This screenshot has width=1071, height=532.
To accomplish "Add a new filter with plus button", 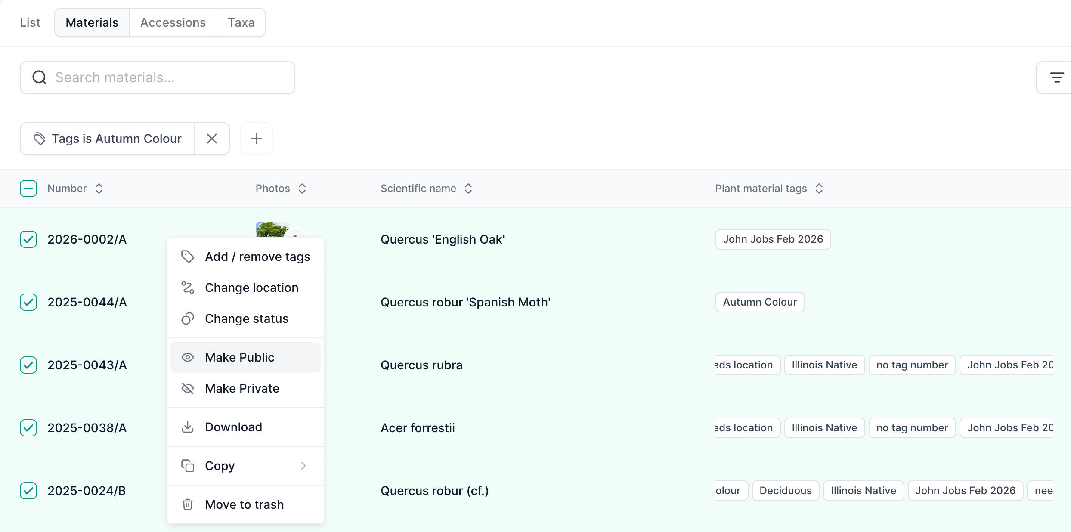I will (x=257, y=139).
